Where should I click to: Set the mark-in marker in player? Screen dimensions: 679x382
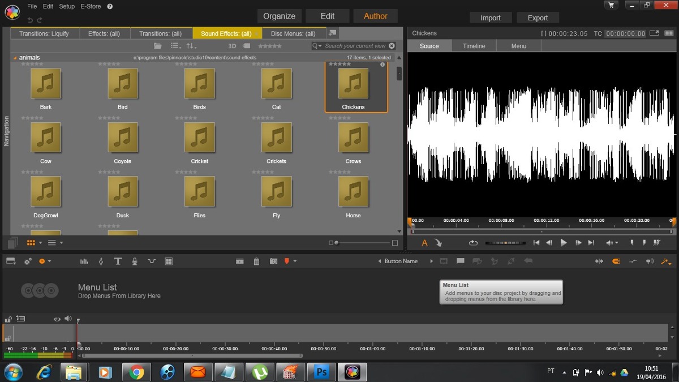(632, 242)
